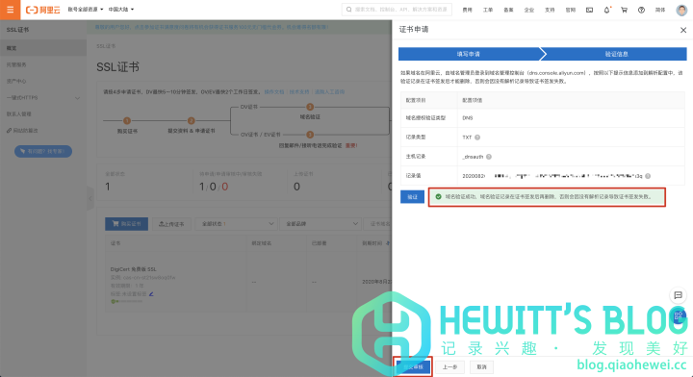
Task: Focus the certificate domain search field
Action: pyautogui.click(x=378, y=224)
